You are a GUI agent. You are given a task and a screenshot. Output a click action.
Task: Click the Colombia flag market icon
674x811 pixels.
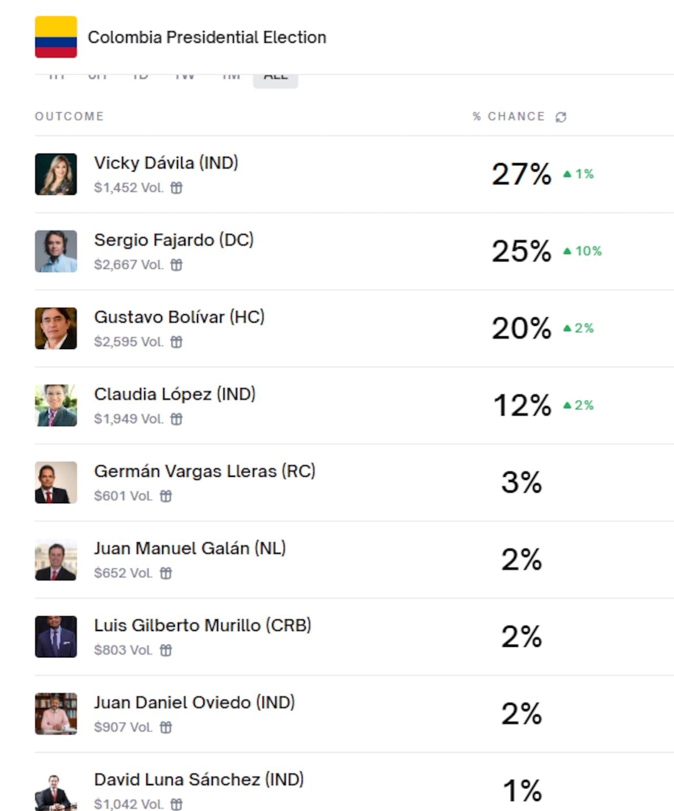coord(56,37)
